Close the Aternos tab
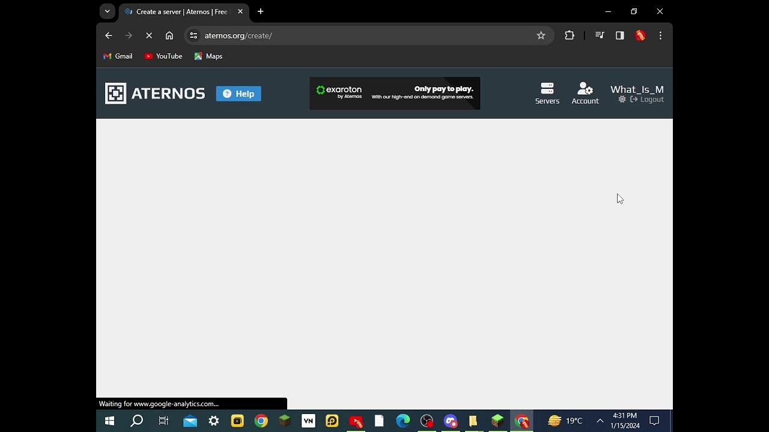Image resolution: width=769 pixels, height=432 pixels. coord(240,11)
